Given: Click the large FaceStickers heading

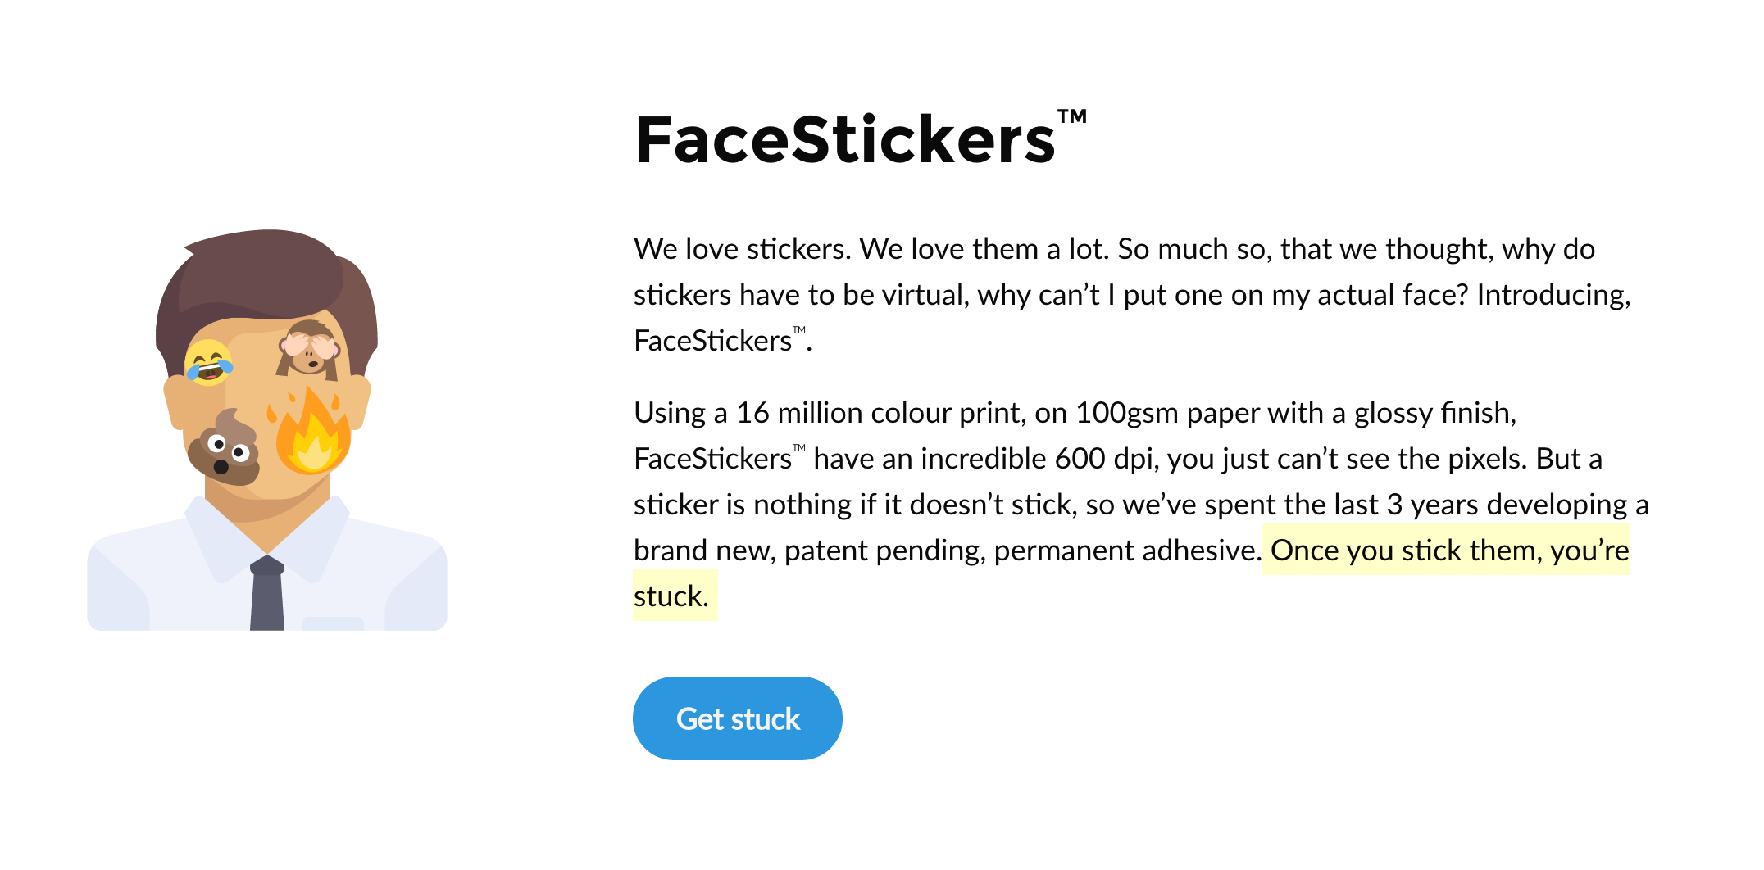Looking at the screenshot, I should pyautogui.click(x=844, y=140).
